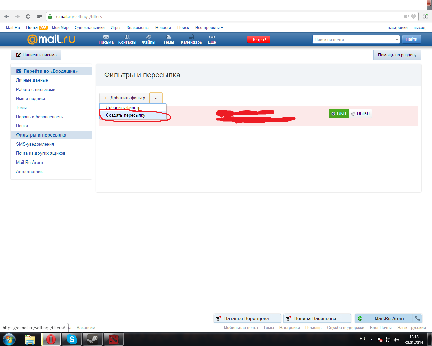Click the @mail.ru logo
The width and height of the screenshot is (432, 346).
[x=51, y=39]
